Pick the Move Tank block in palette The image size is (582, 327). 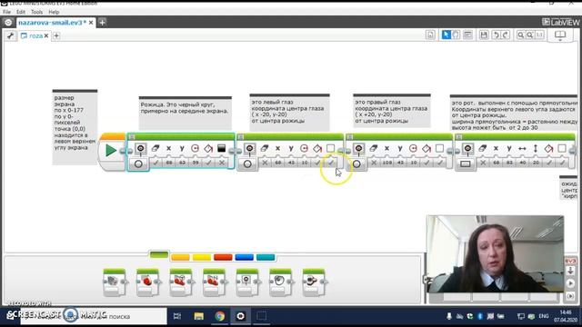(x=215, y=282)
